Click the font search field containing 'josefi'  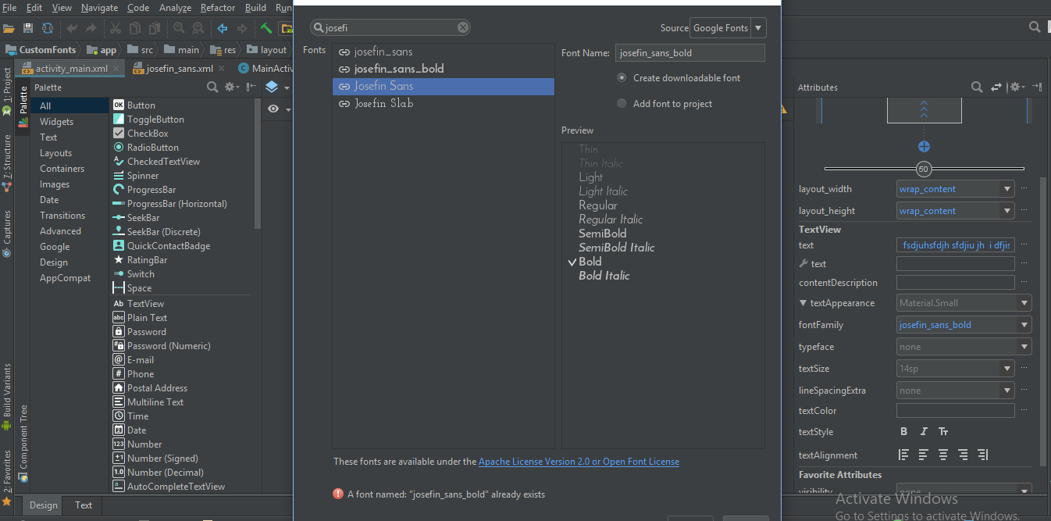click(x=390, y=27)
